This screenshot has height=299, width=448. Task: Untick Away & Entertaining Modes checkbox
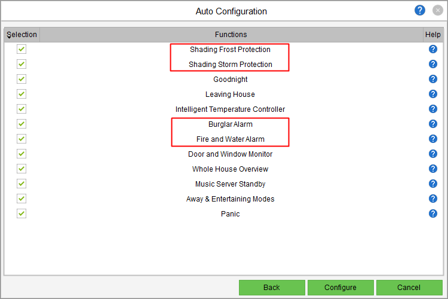point(22,199)
